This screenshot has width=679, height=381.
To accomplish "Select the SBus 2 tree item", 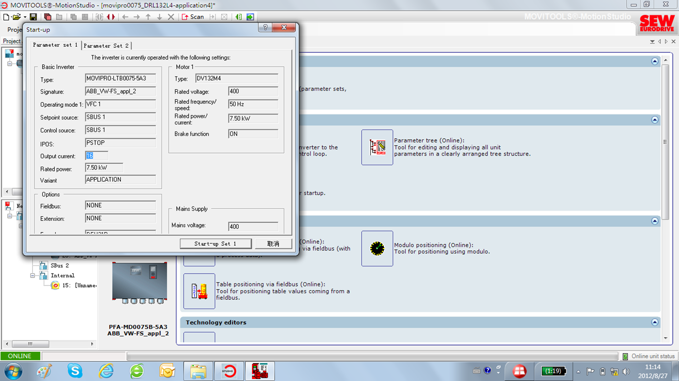I will 59,265.
